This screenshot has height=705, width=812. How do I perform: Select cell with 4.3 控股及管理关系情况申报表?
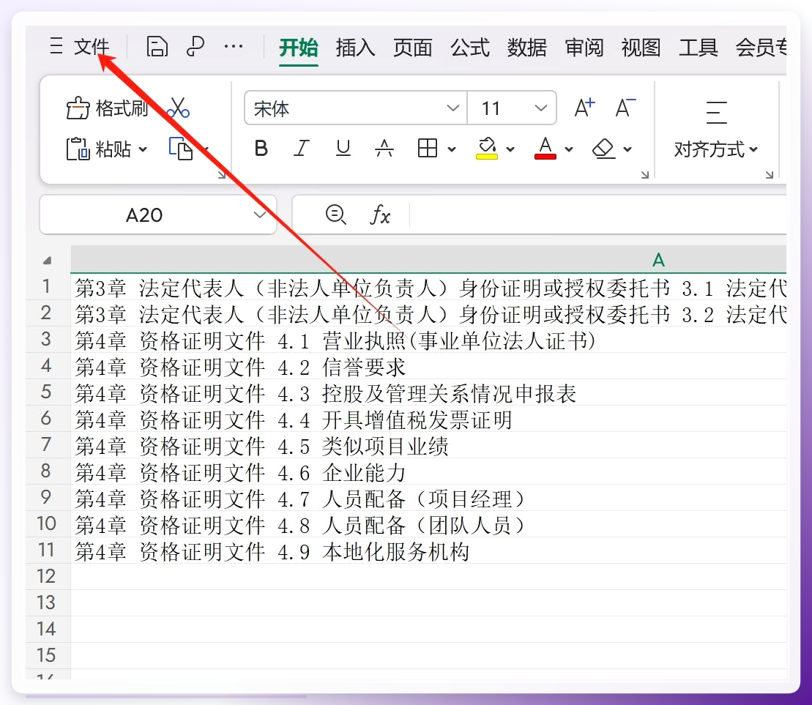(429, 392)
